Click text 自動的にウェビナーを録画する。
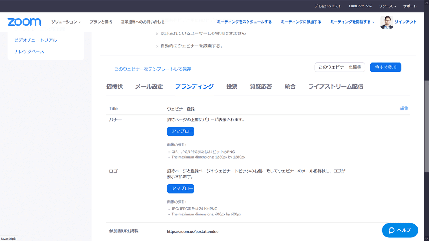Screen dimensions: 429x241 click(192, 46)
